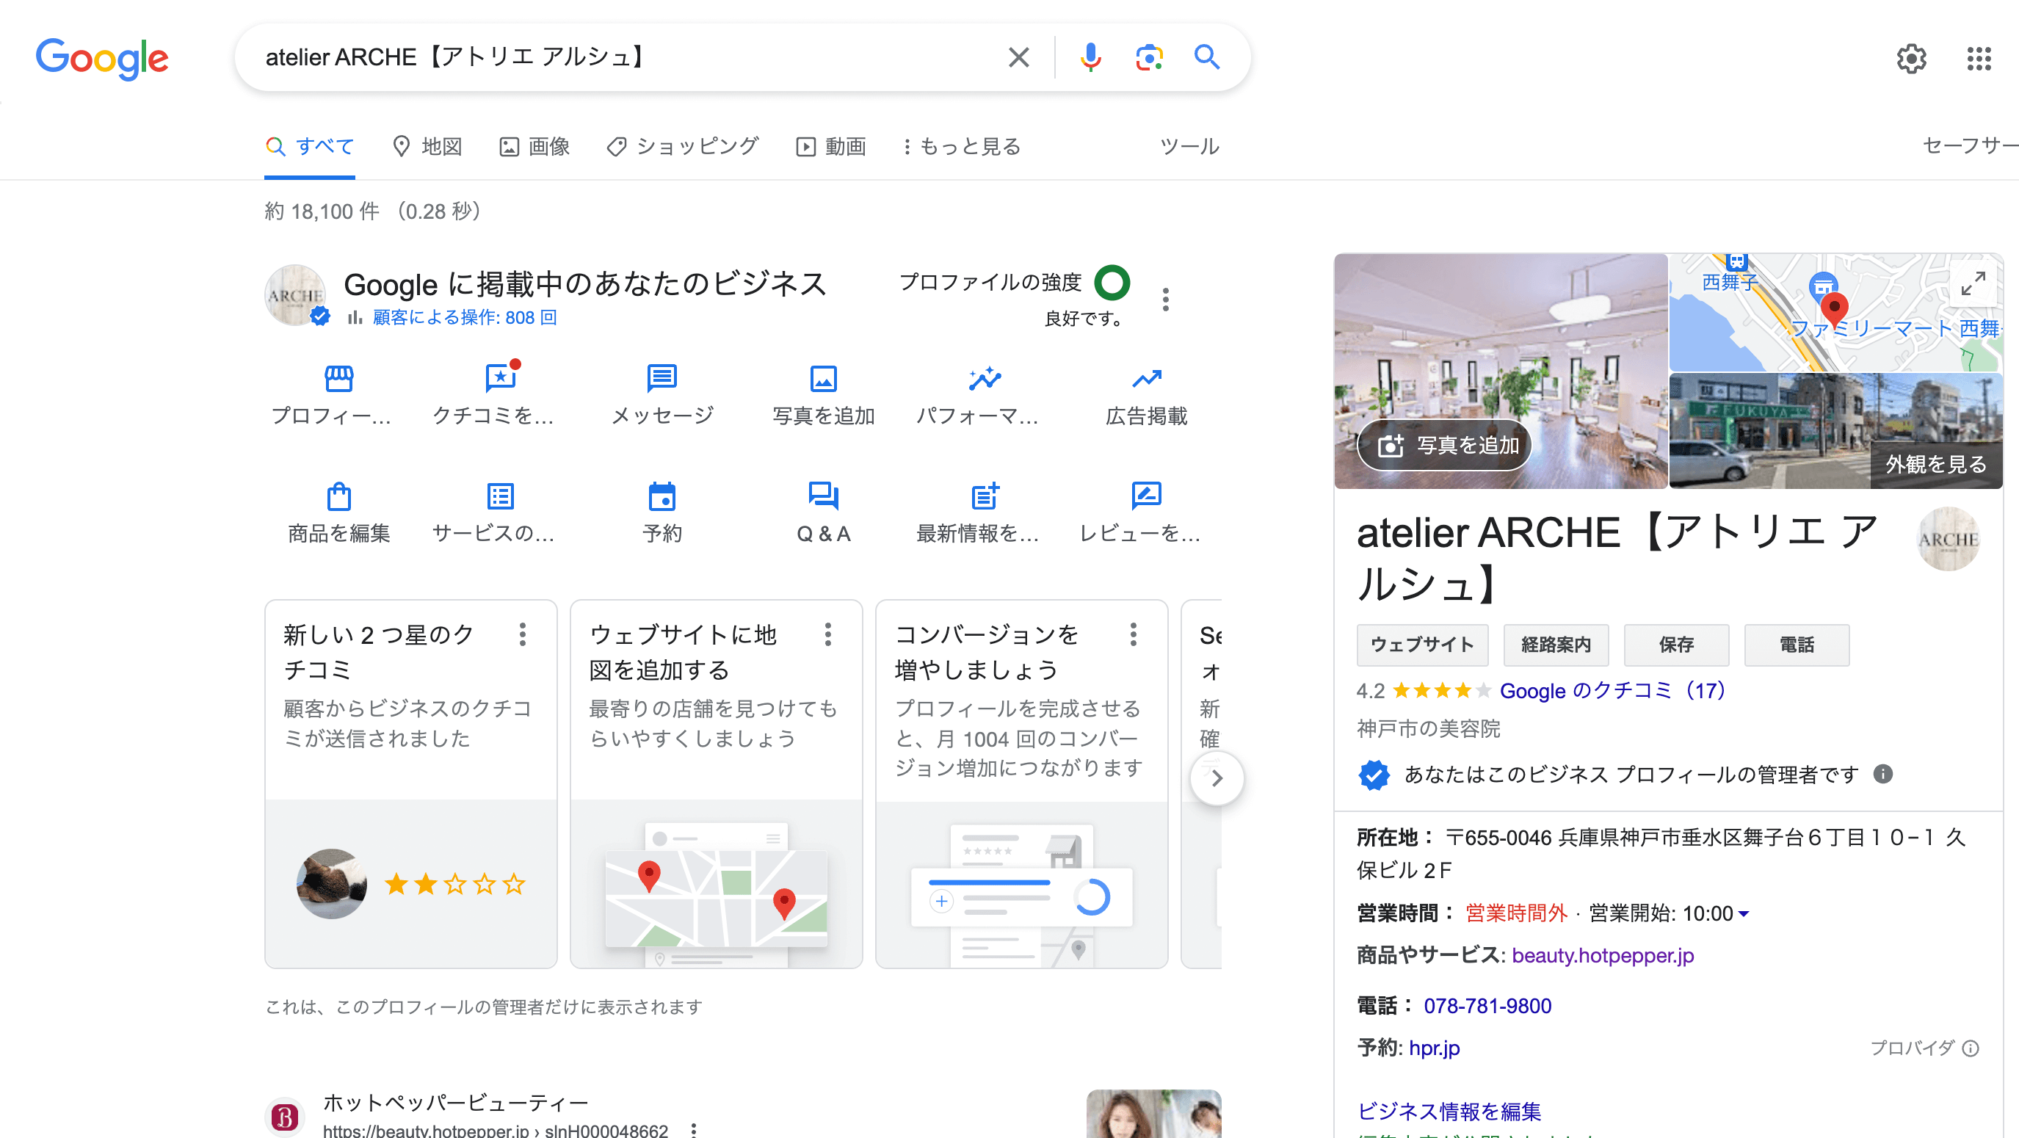Viewport: 2019px width, 1138px height.
Task: Click the 電話 call button
Action: (1797, 645)
